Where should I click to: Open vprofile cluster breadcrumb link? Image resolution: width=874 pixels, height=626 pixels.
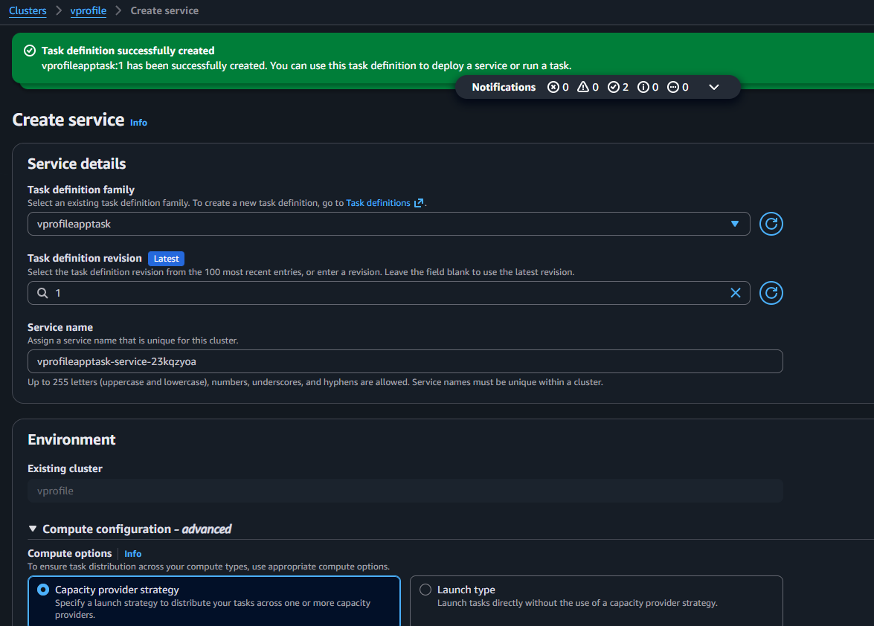[88, 10]
